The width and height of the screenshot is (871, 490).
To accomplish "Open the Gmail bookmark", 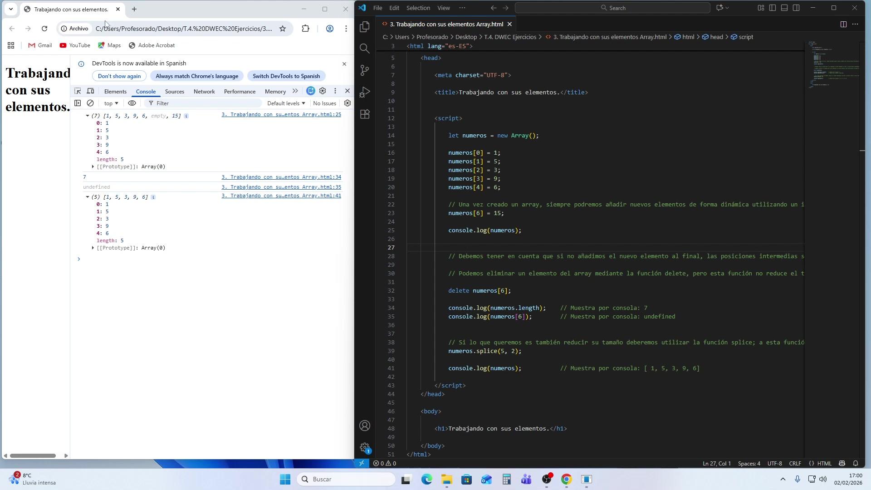I will 40,45.
